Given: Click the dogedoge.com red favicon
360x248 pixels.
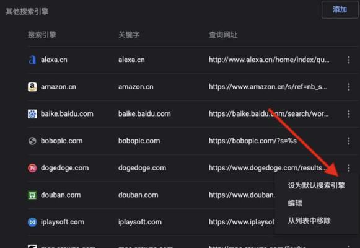Looking at the screenshot, I should (32, 168).
